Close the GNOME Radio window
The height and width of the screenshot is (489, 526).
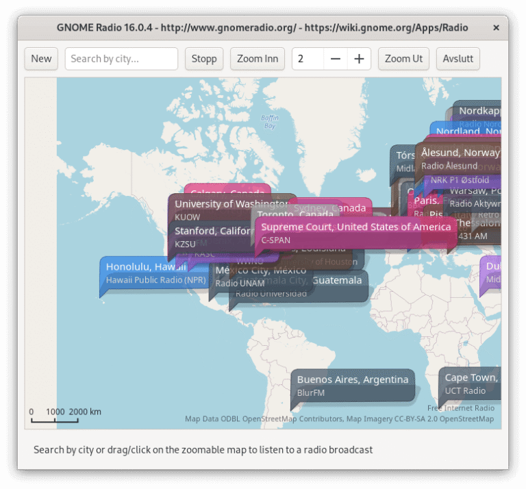(496, 28)
